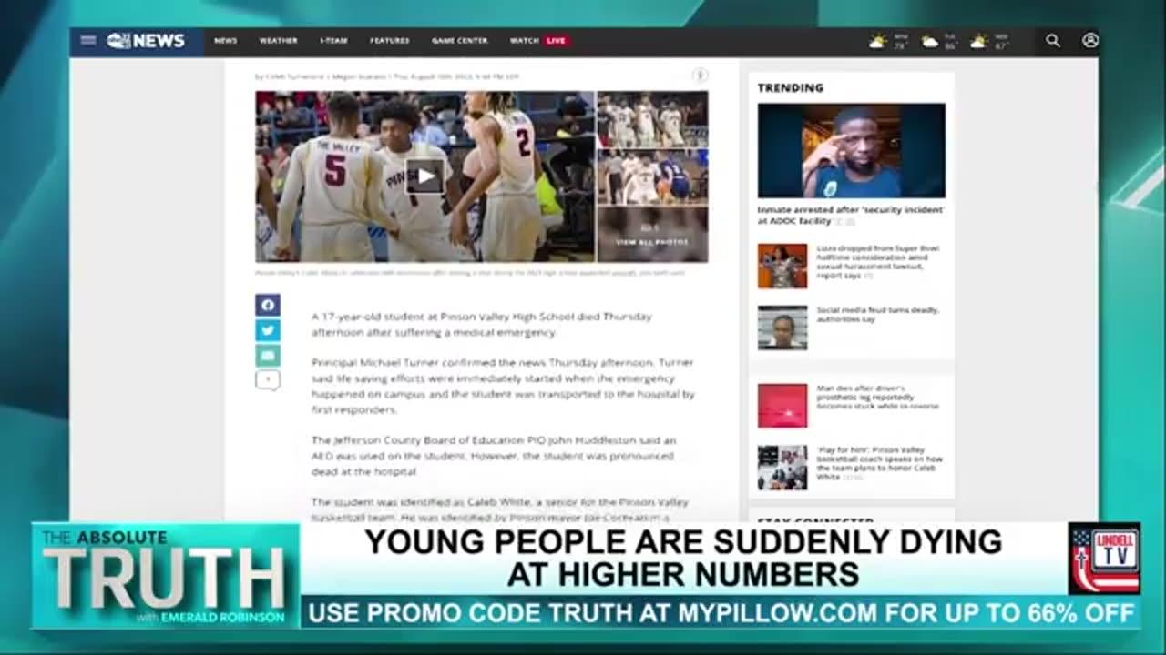The width and height of the screenshot is (1166, 655).
Task: Open the NEWS menu item
Action: coord(226,41)
